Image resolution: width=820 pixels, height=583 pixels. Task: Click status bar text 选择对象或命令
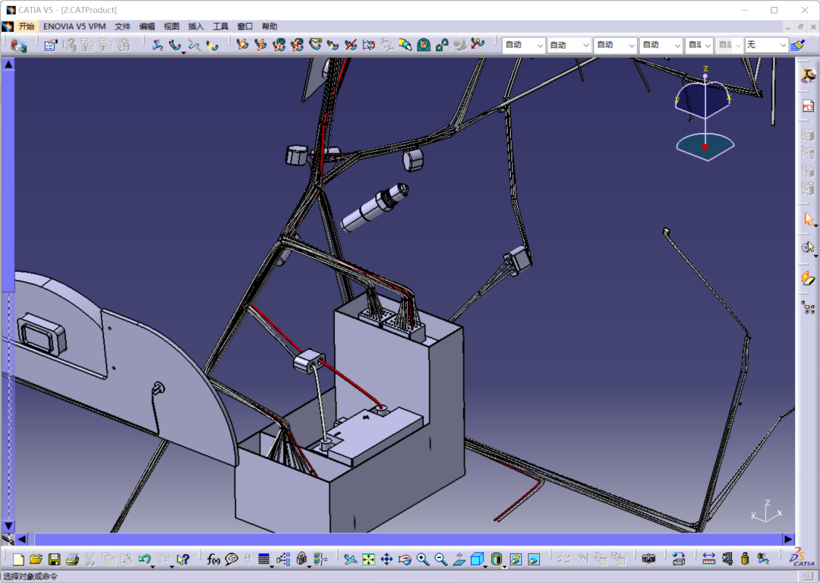click(x=30, y=576)
